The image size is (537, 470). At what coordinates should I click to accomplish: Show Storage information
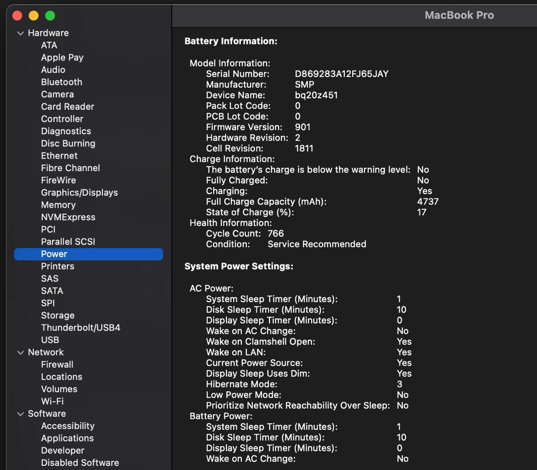click(58, 315)
